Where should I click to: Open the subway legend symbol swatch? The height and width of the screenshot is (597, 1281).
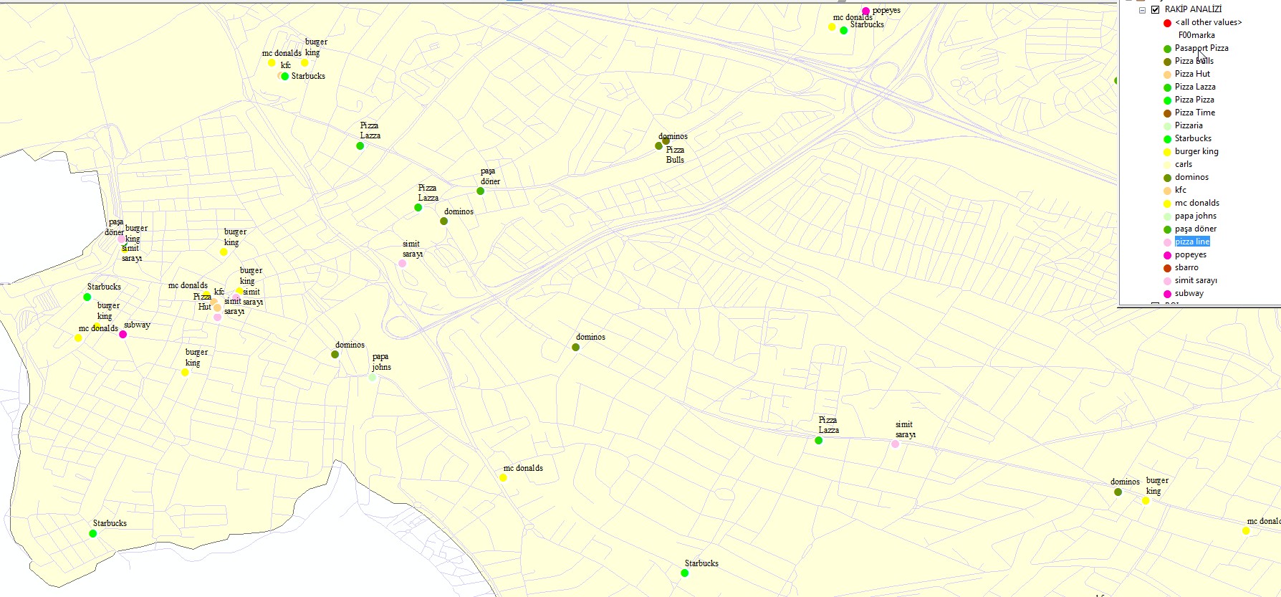pos(1167,294)
